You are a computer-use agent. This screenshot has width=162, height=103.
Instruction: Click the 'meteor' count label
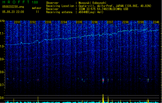[x=37, y=8]
